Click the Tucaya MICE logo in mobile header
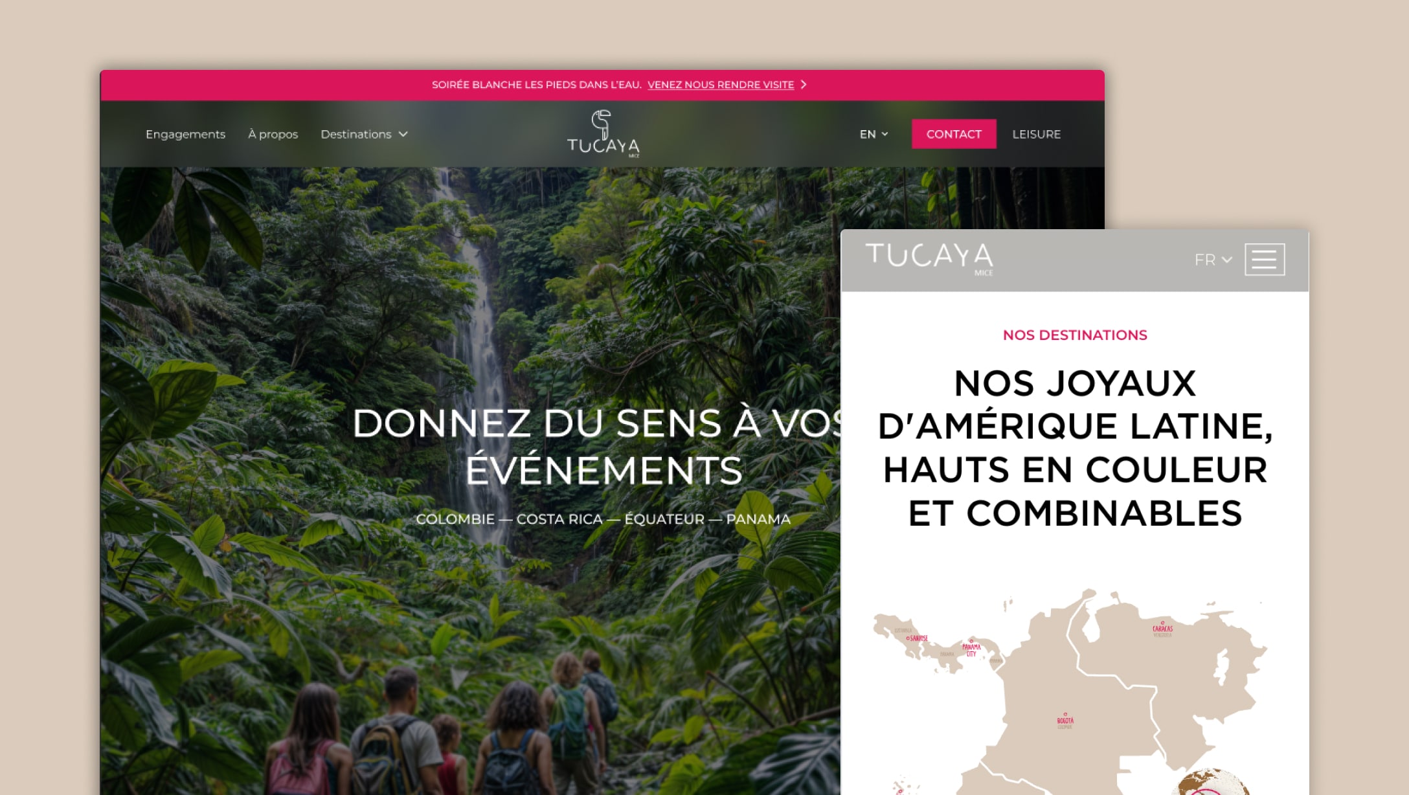 click(x=929, y=259)
